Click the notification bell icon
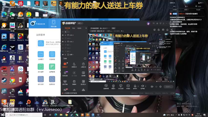 [167, 30]
